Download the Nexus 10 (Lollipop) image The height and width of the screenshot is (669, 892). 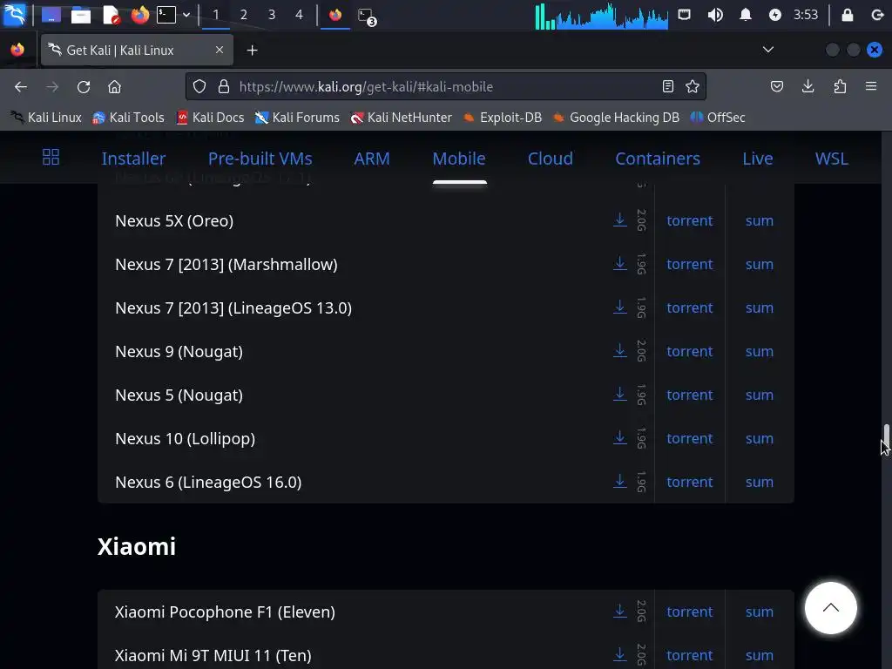pyautogui.click(x=620, y=438)
